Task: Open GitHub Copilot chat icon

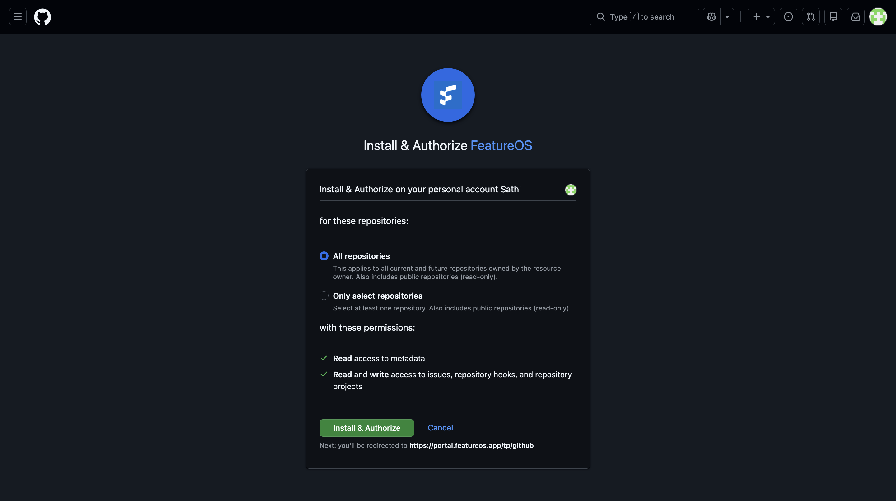Action: pyautogui.click(x=712, y=17)
